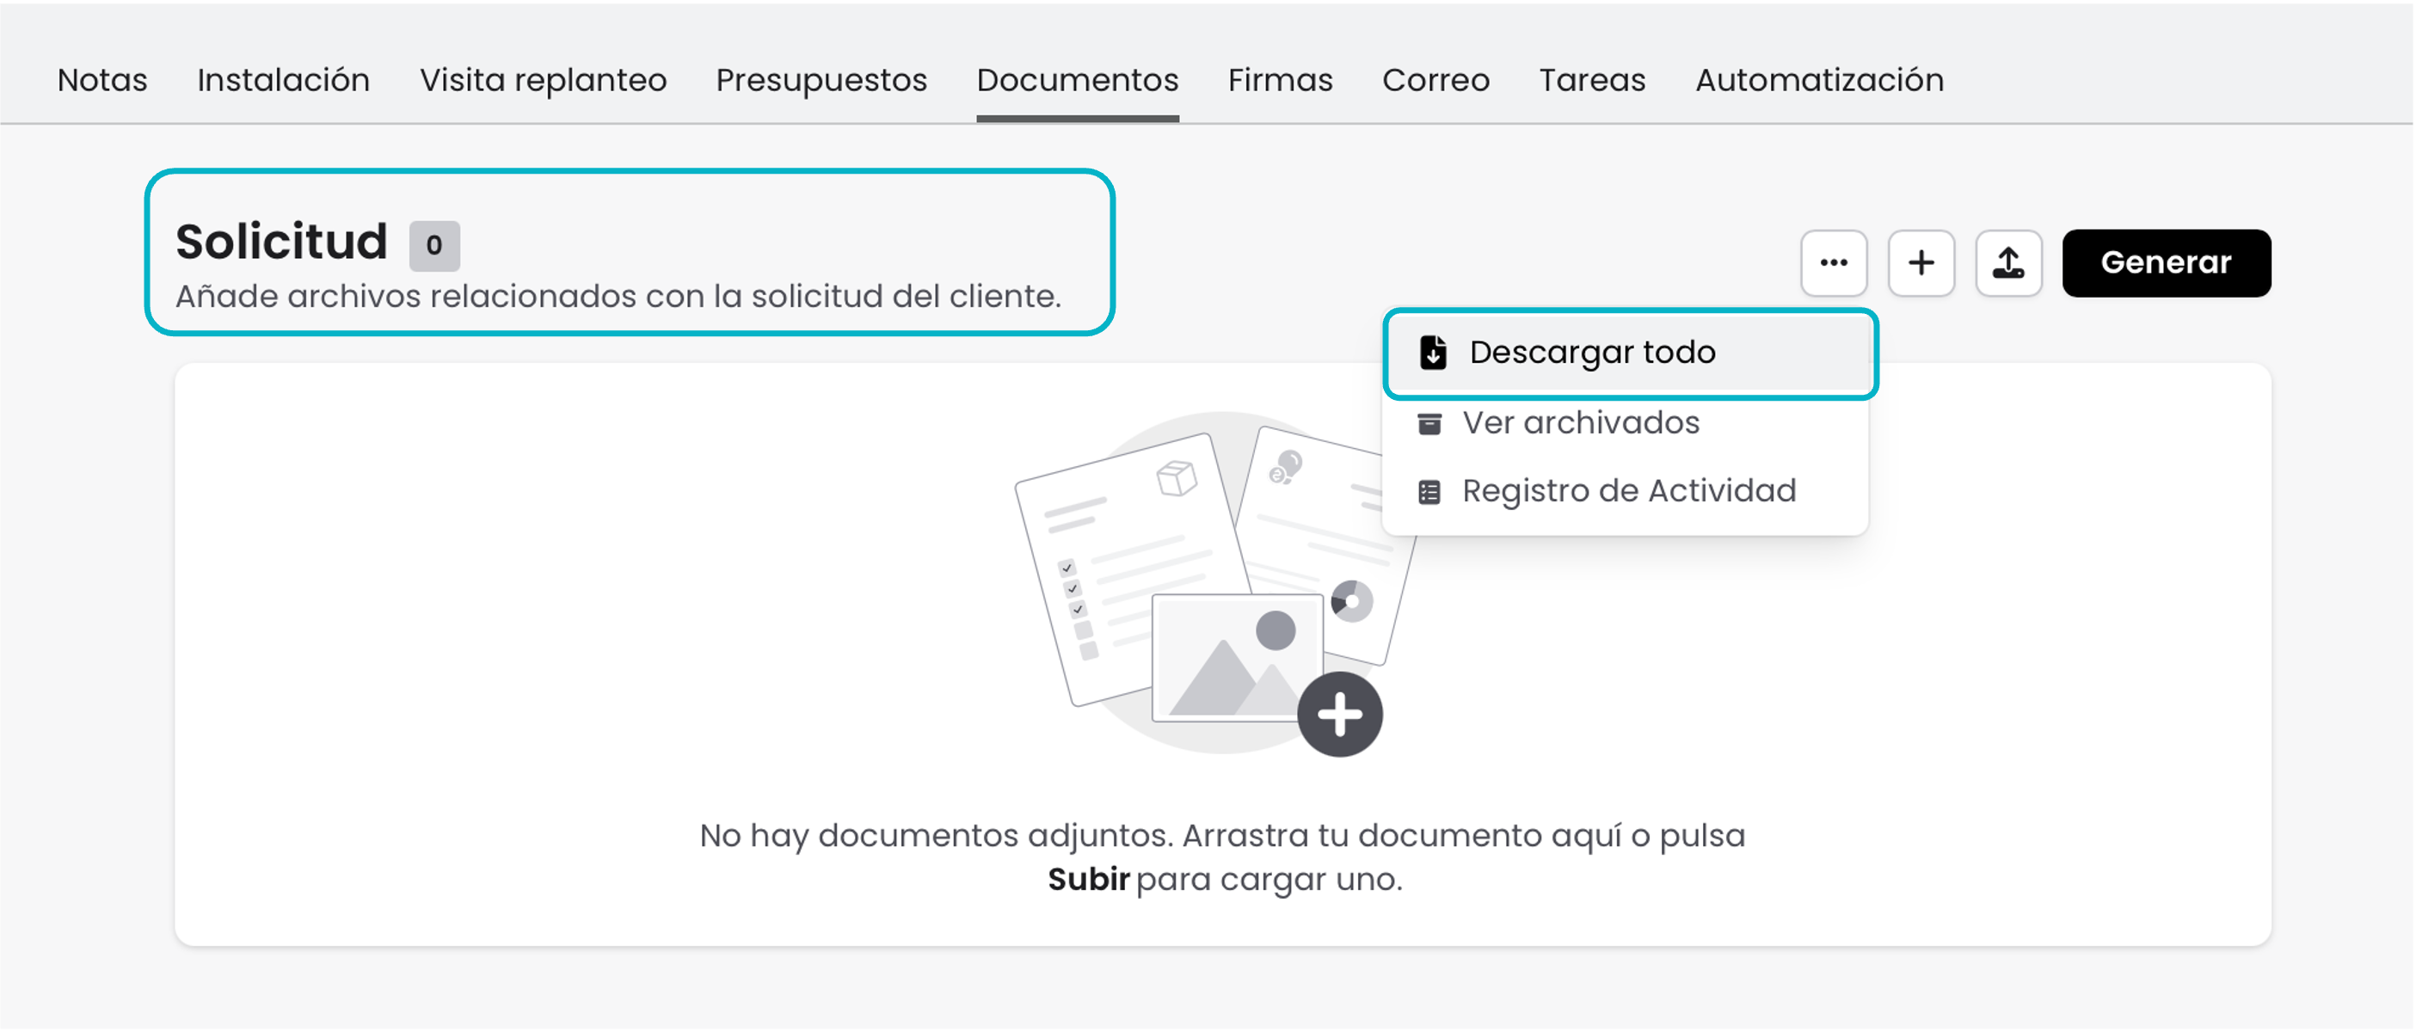
Task: Go to the Automatización tab
Action: point(1819,81)
